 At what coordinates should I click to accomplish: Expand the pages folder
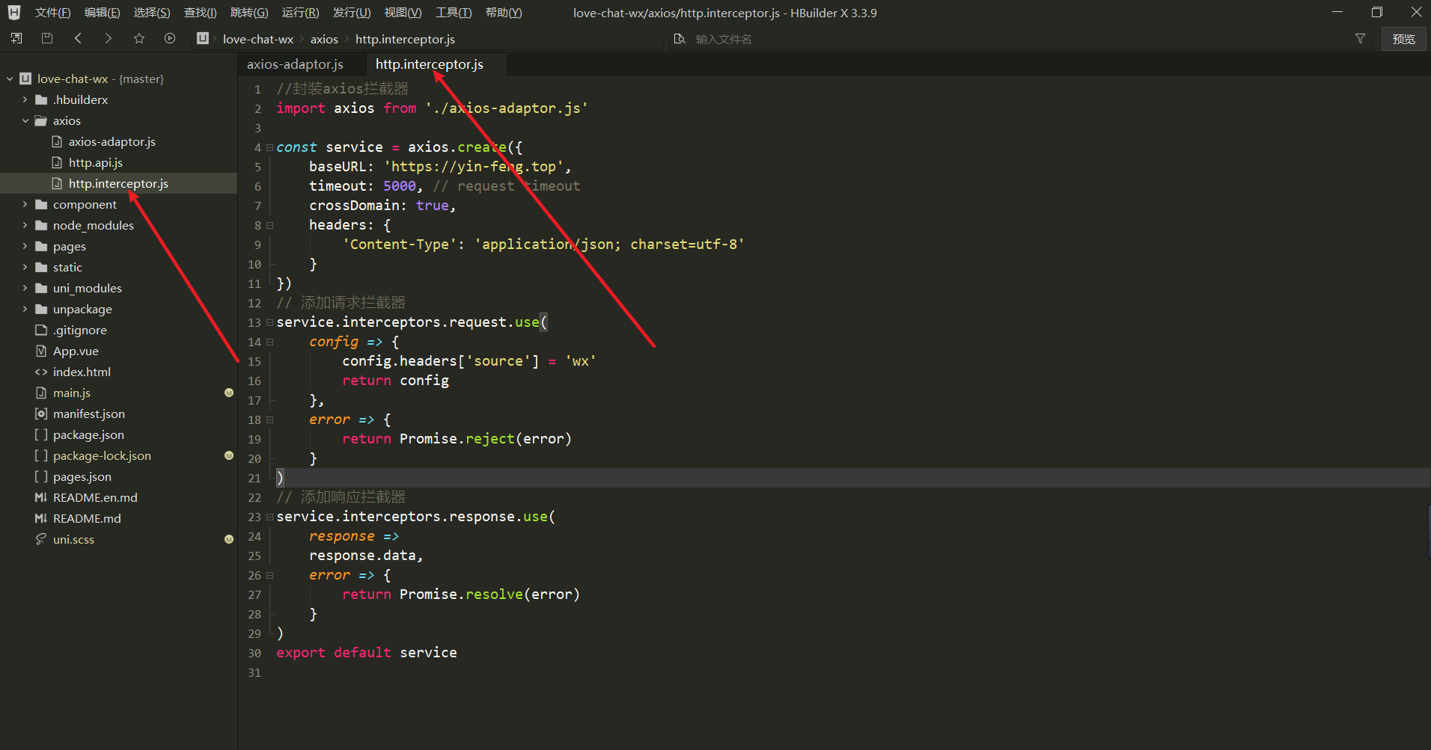pyautogui.click(x=25, y=246)
